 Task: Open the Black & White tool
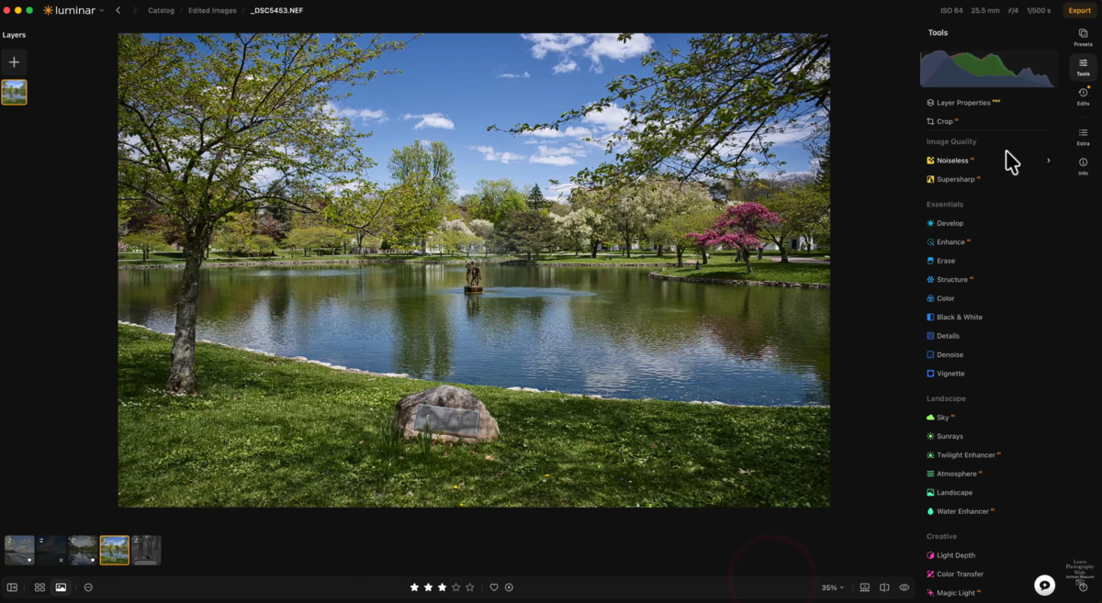954,318
